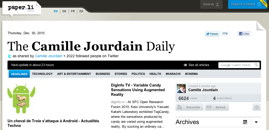Viewport: 269px width, 130px height.
Task: Switch language to DE
Action: 64,11
